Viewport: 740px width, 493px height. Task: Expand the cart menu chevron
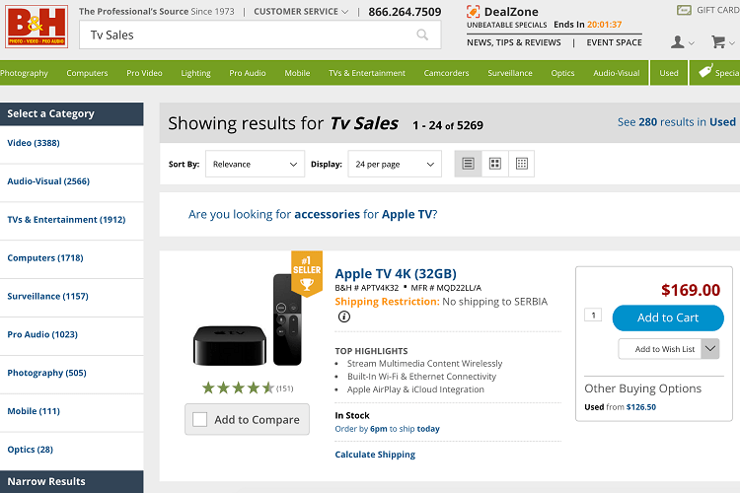click(x=732, y=43)
